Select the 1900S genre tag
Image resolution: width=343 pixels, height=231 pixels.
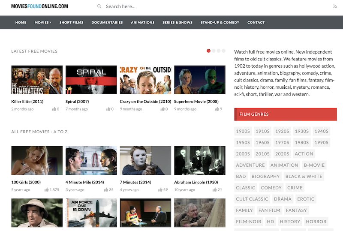(x=243, y=131)
